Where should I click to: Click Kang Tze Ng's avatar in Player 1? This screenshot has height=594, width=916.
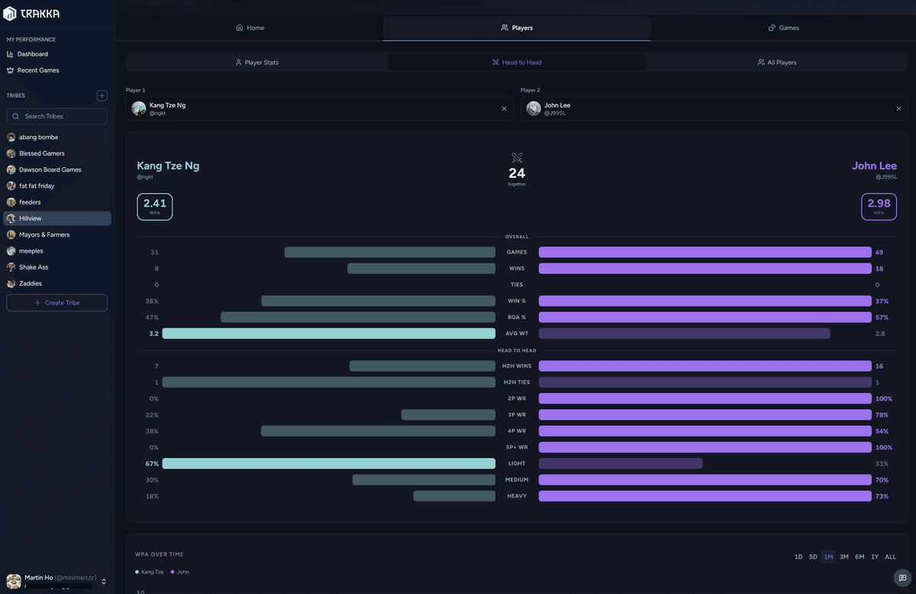[139, 108]
